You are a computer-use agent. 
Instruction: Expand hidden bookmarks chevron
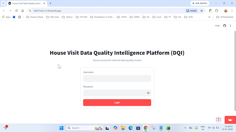(x=209, y=17)
